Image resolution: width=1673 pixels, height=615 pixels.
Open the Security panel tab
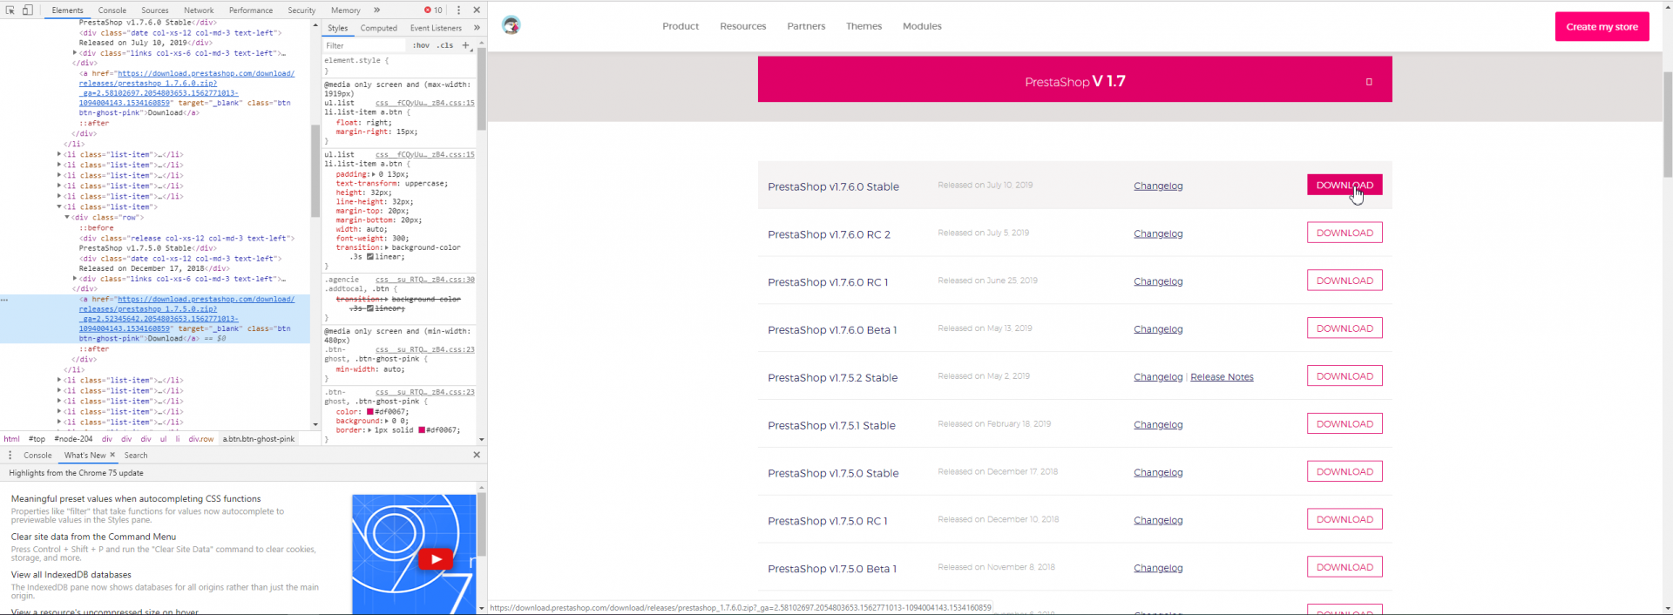point(301,10)
